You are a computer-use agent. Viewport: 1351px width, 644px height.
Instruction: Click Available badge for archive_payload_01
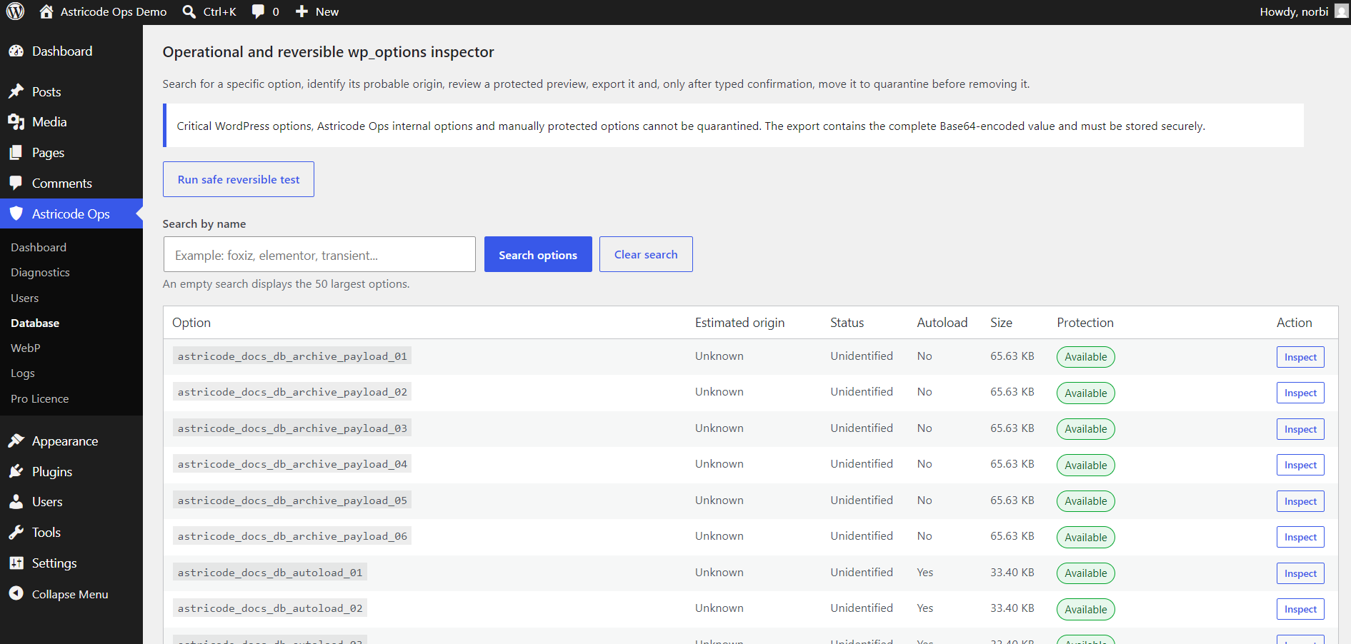click(x=1086, y=357)
